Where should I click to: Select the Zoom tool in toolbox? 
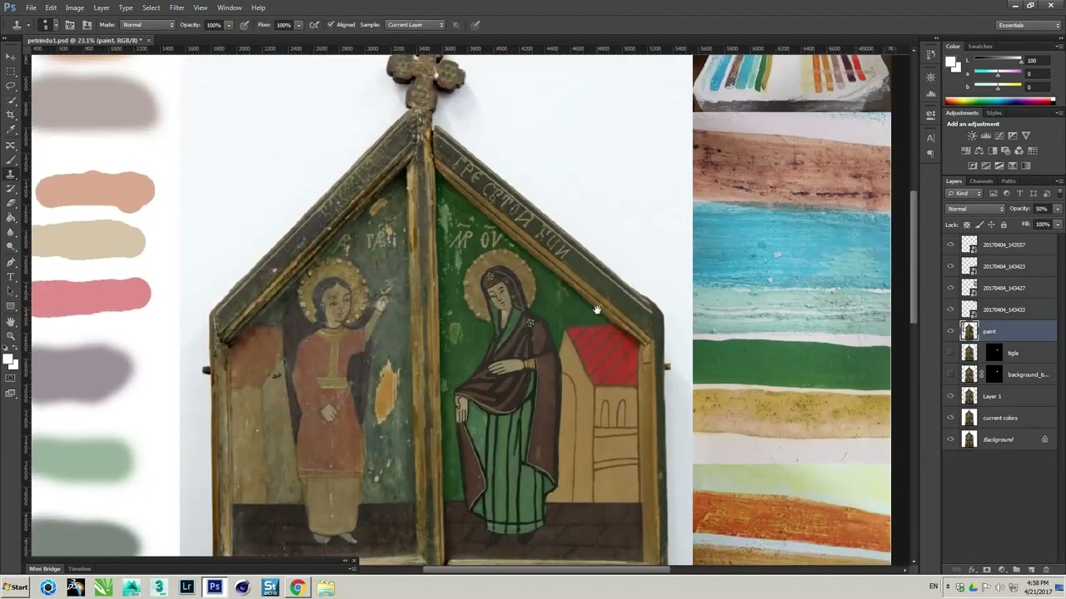coord(11,335)
